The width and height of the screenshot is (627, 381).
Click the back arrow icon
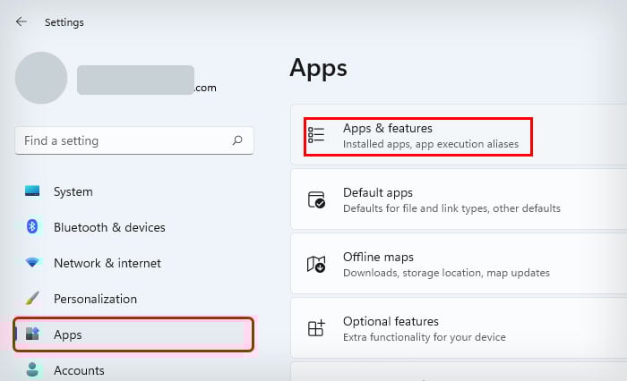tap(21, 21)
